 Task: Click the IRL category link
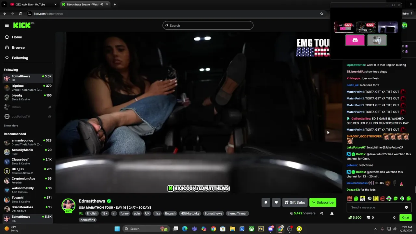coord(81,214)
